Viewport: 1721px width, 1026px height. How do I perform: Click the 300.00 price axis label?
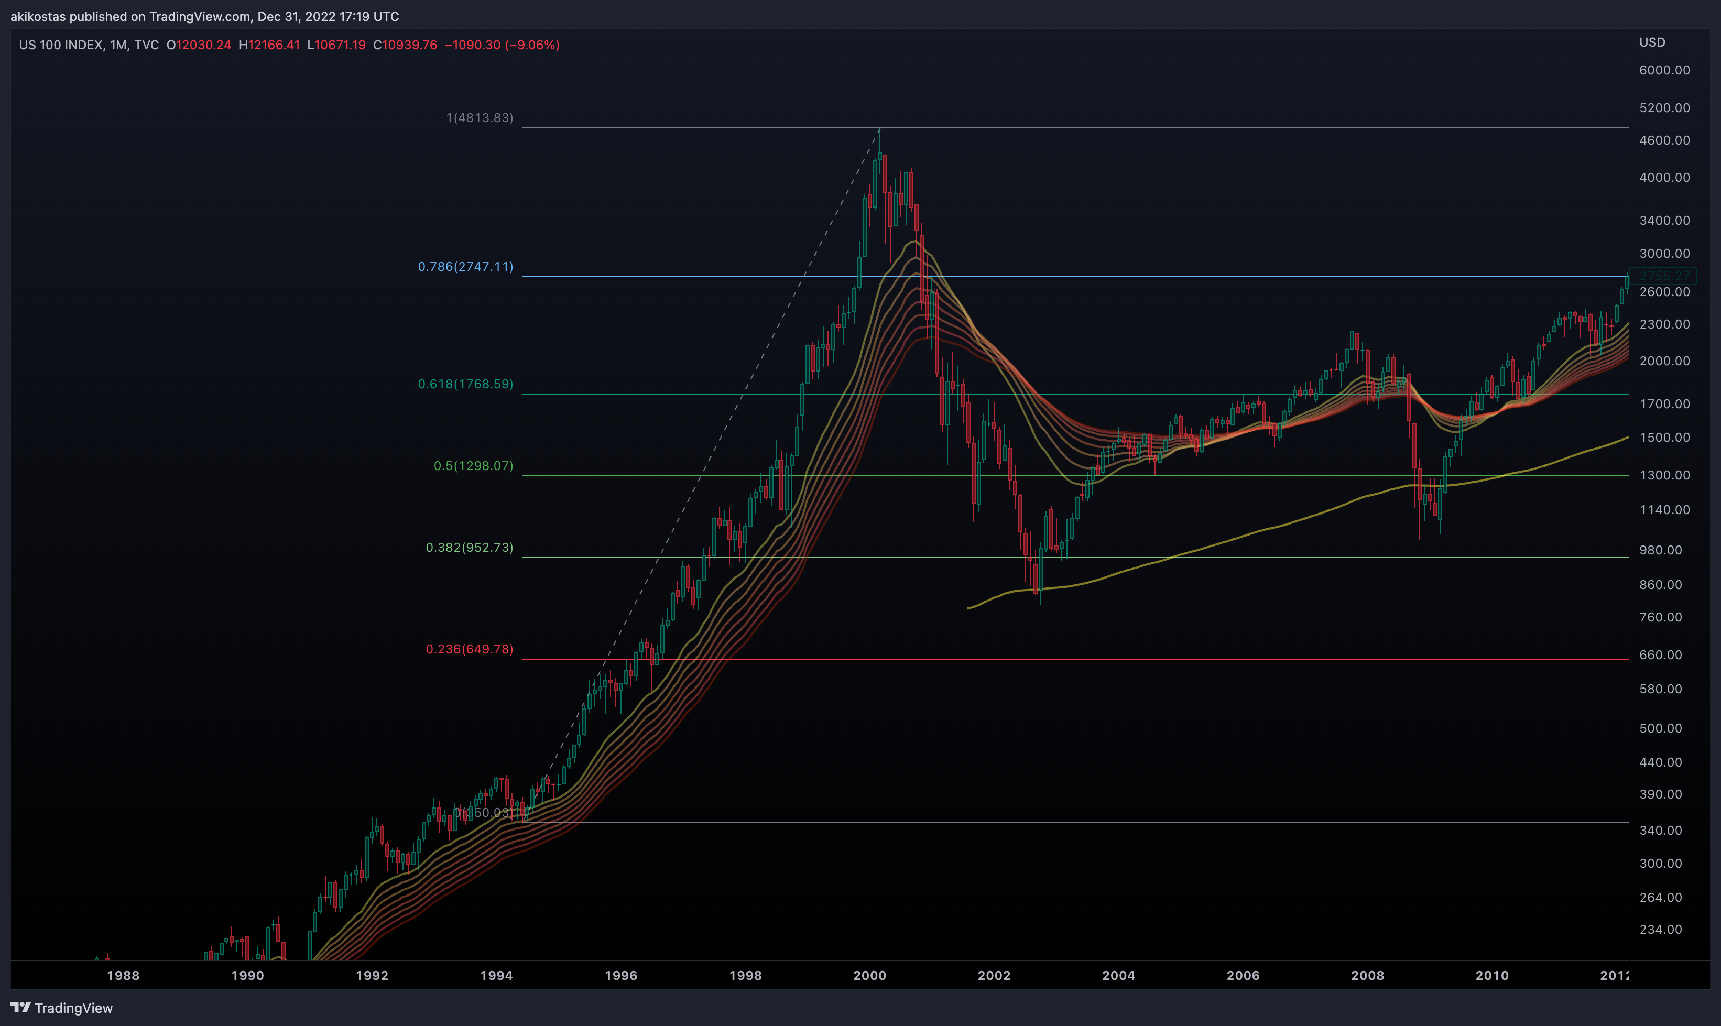[x=1660, y=864]
